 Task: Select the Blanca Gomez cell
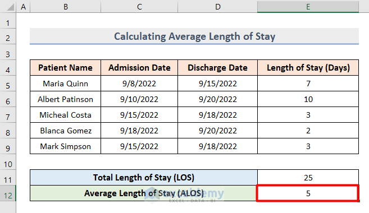coord(65,131)
